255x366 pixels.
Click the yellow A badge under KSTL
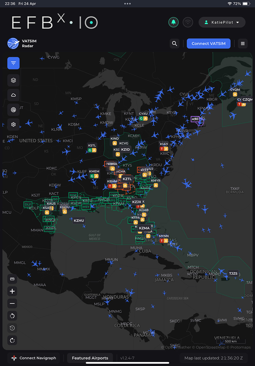tap(94, 150)
